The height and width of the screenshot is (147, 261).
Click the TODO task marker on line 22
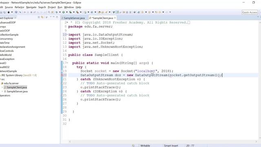(62, 83)
